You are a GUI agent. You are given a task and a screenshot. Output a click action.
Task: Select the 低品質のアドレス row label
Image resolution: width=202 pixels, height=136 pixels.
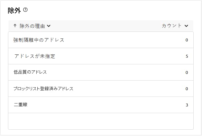click(x=30, y=72)
